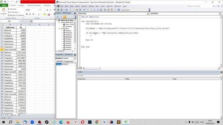Open the Edit menu in VBA editor

coord(67,6)
